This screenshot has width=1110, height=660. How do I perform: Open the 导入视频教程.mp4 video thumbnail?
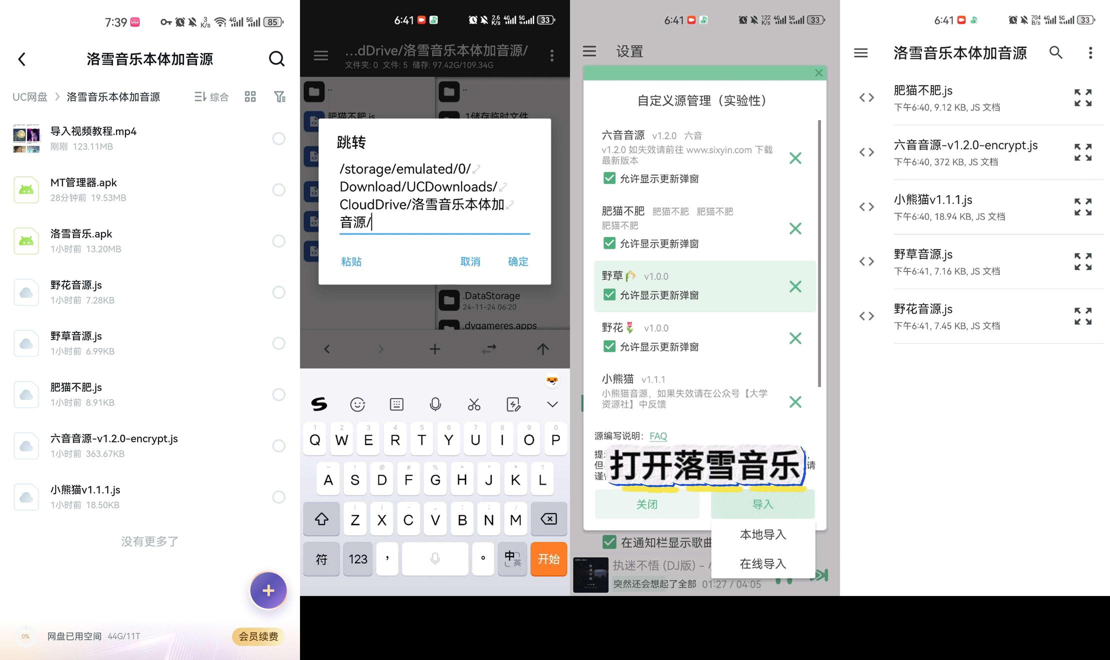click(26, 138)
